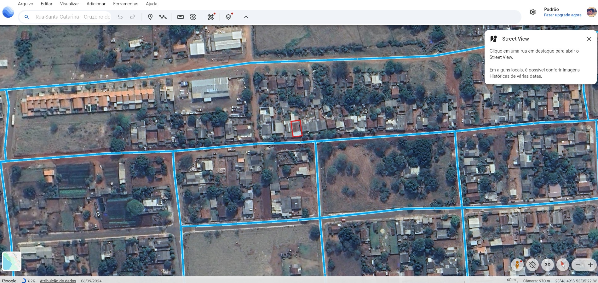Open the Visualizar menu

point(69,4)
